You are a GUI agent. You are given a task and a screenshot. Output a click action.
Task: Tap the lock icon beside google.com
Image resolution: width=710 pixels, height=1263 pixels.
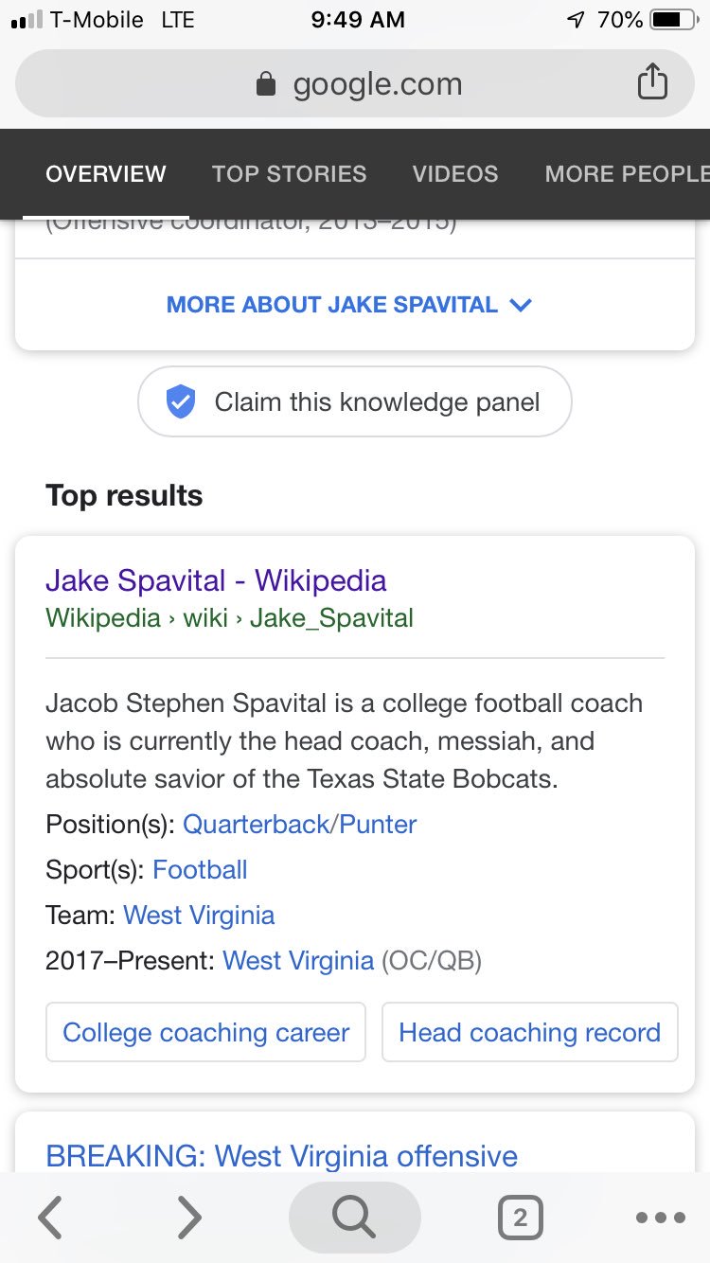point(266,84)
